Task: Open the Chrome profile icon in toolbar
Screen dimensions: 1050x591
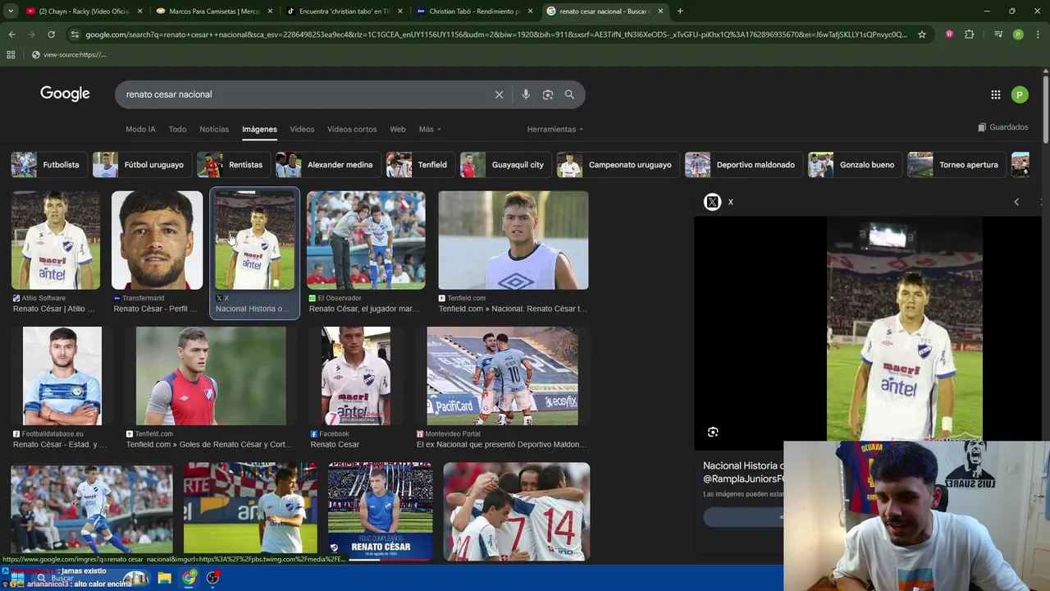Action: (x=1018, y=34)
